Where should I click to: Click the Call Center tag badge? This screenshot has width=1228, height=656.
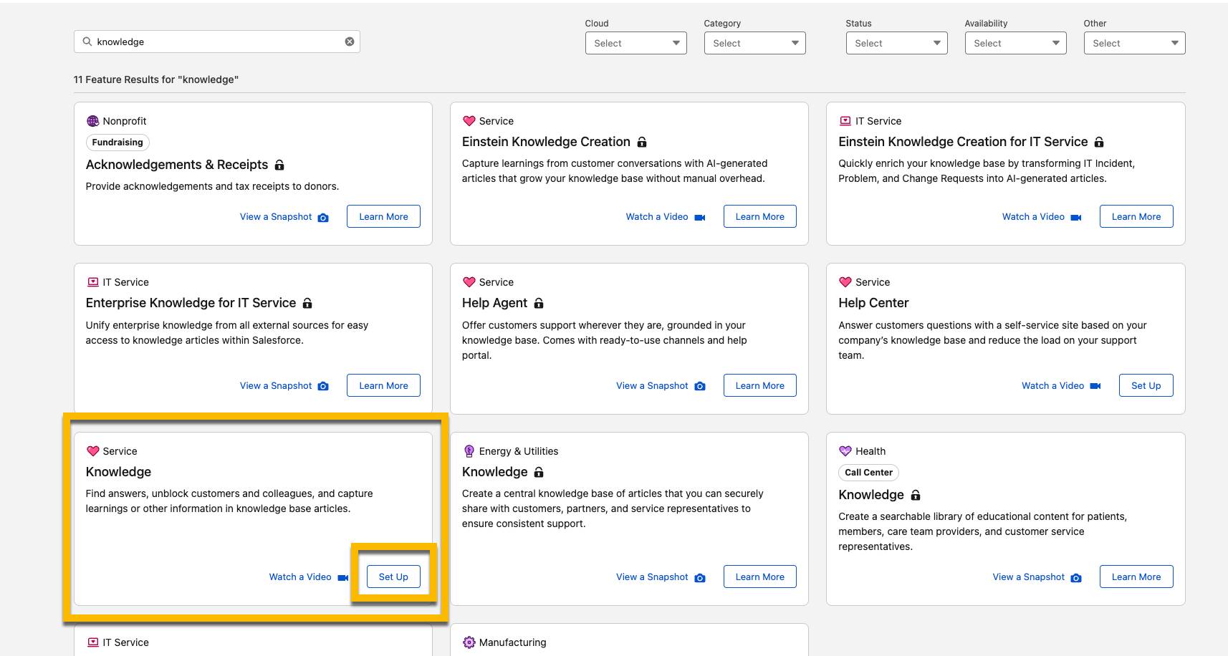click(868, 473)
